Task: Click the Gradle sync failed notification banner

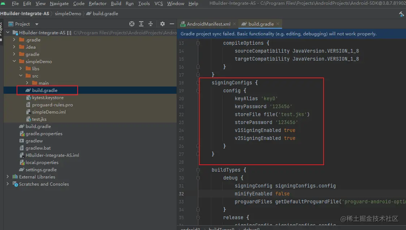Action: (x=291, y=34)
